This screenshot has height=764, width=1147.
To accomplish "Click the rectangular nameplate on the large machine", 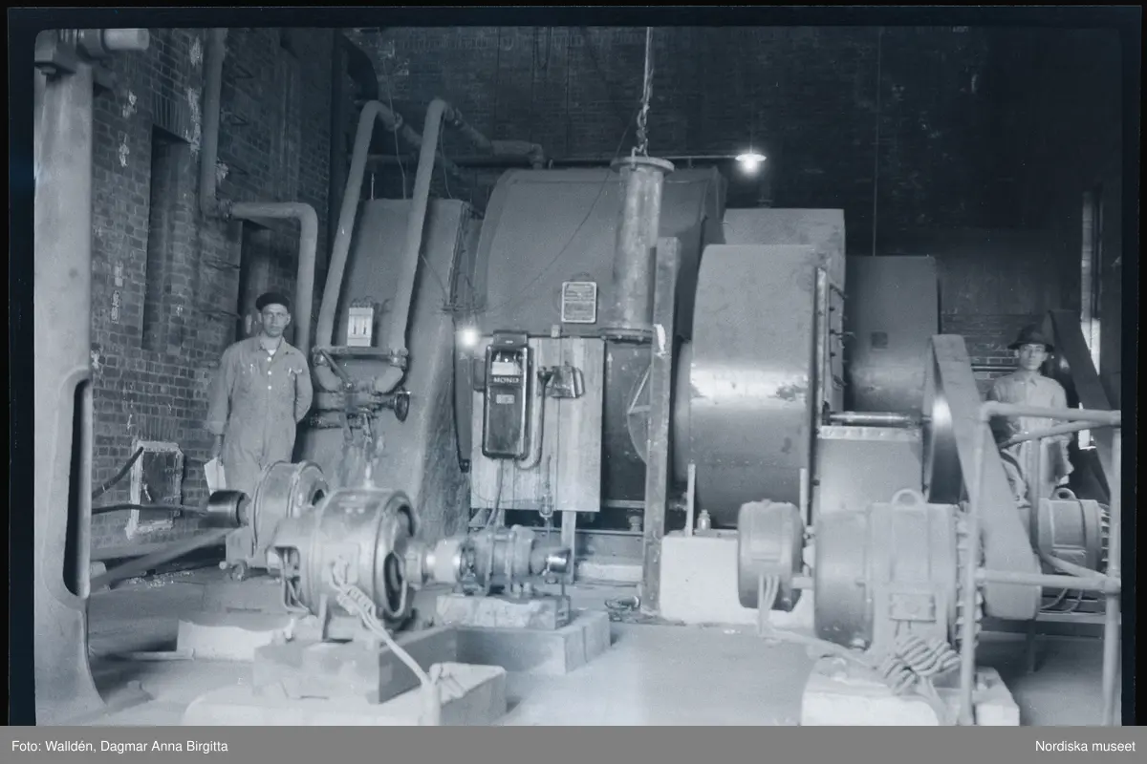I will (578, 302).
